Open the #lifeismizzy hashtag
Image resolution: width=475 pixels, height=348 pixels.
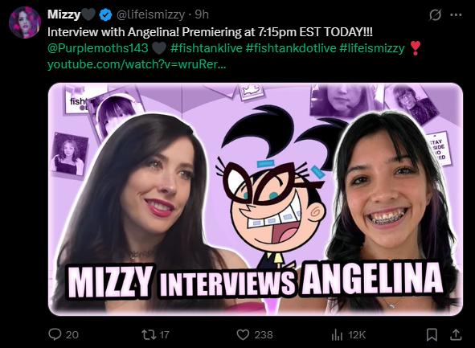tap(372, 48)
